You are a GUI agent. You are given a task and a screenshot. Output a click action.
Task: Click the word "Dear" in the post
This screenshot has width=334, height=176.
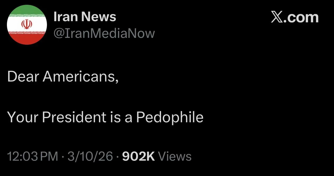[x=23, y=77]
